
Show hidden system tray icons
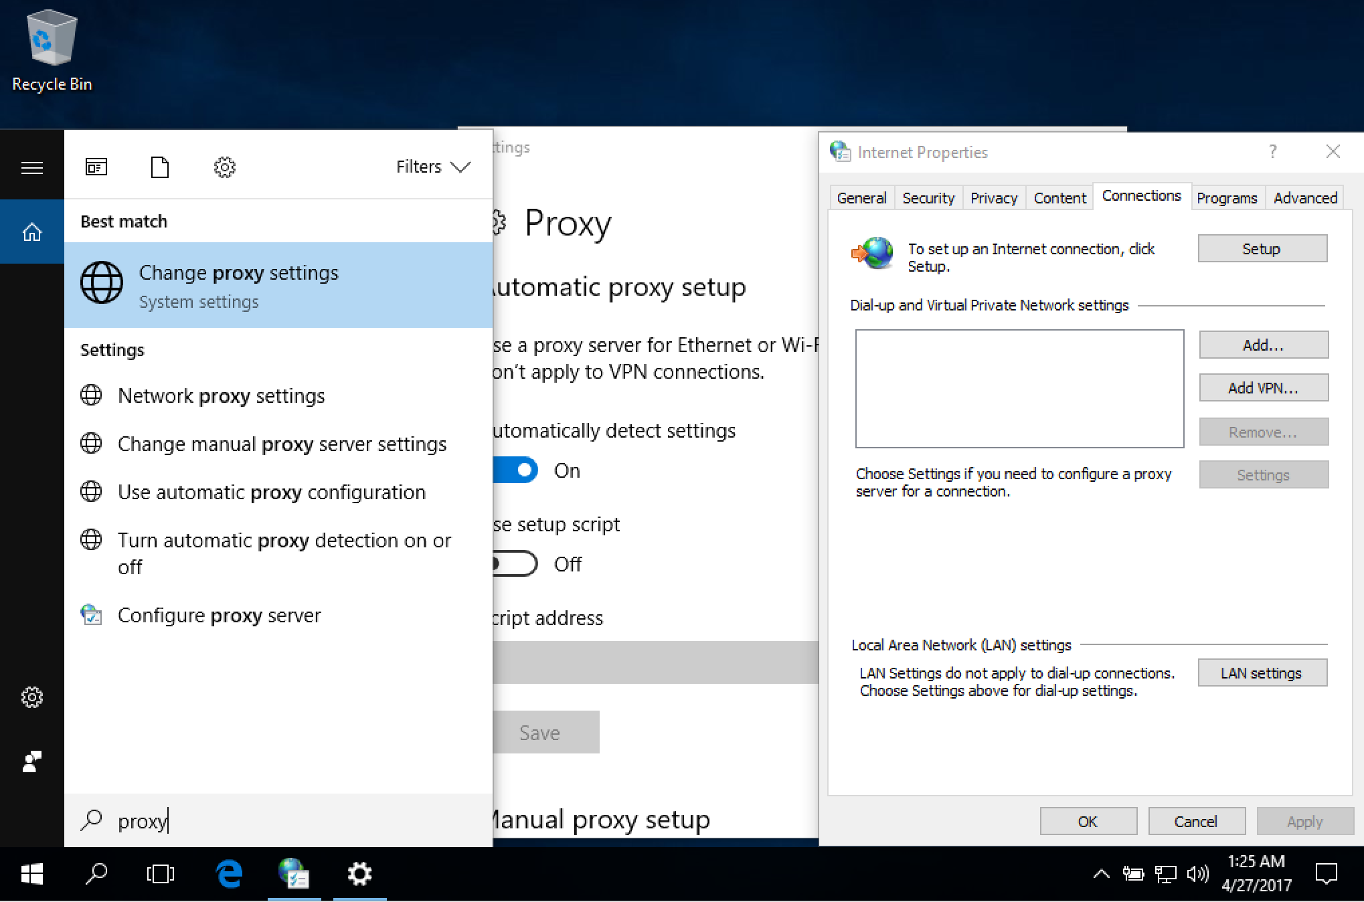click(x=1101, y=874)
